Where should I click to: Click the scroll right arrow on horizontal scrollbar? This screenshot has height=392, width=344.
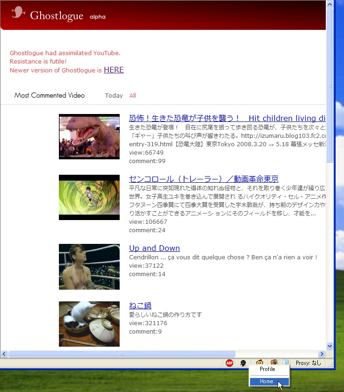pos(322,354)
